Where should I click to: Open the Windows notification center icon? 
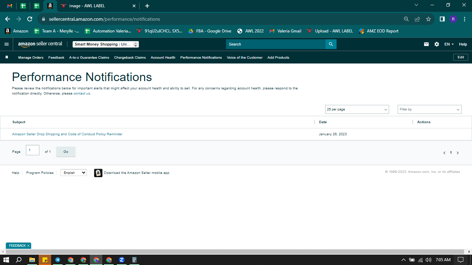pos(460,260)
